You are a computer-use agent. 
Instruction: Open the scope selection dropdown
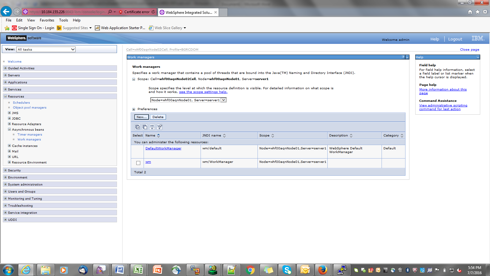[188, 100]
